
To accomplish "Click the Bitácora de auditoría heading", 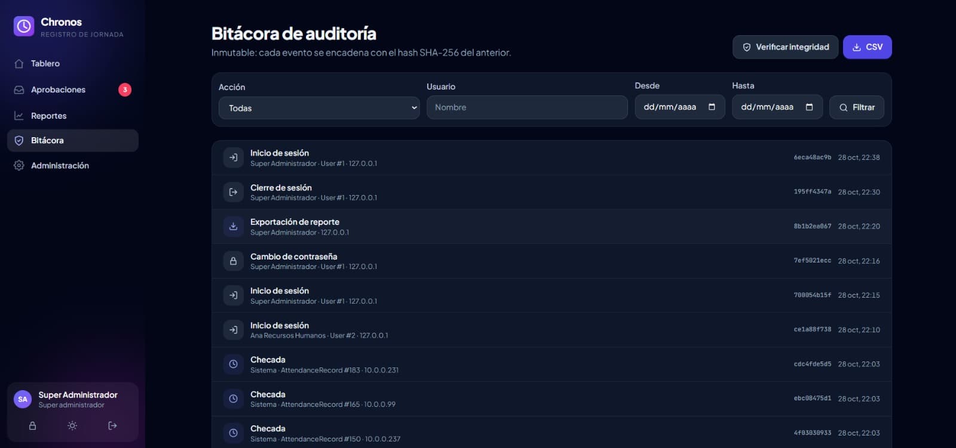I will (x=294, y=33).
